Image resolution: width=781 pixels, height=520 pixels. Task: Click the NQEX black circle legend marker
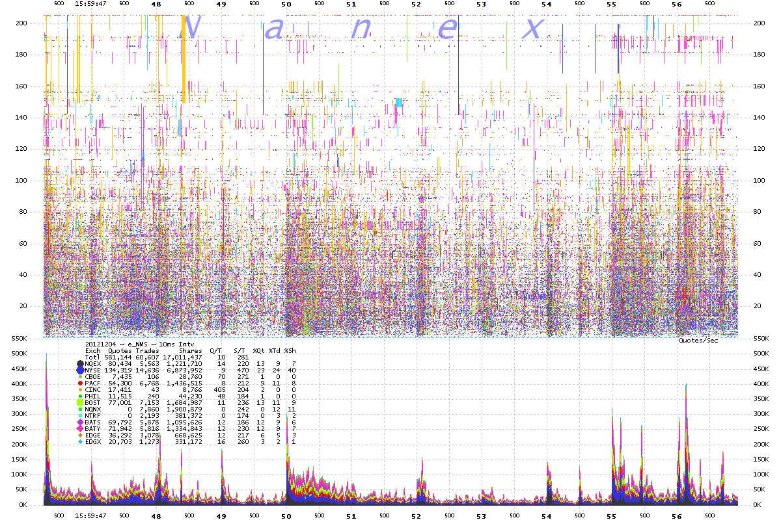point(80,363)
